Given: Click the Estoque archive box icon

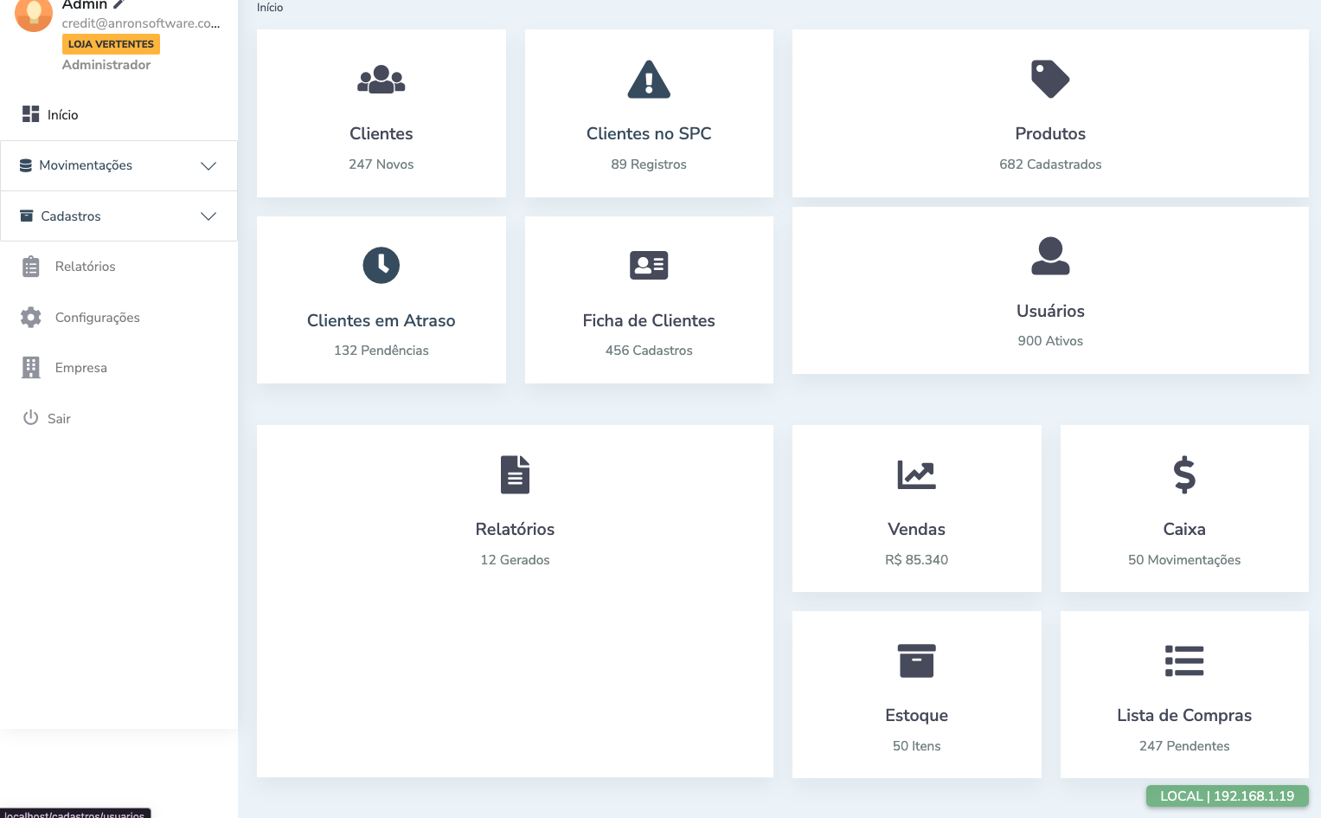Looking at the screenshot, I should click(x=916, y=660).
